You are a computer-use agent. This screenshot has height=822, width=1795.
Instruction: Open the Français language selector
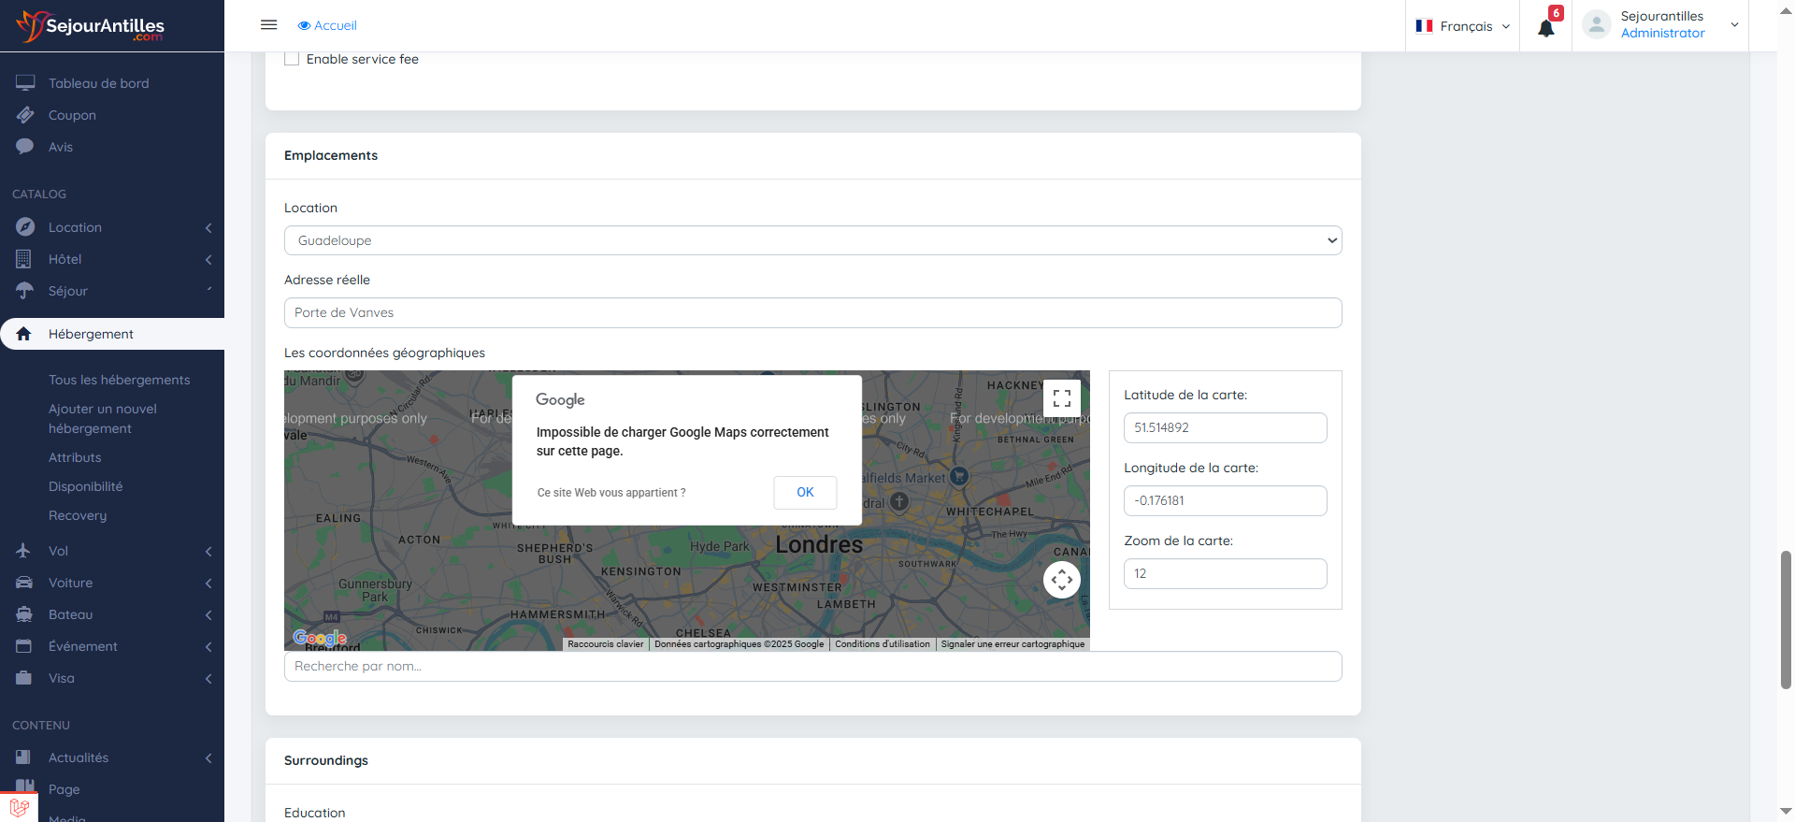(1463, 26)
